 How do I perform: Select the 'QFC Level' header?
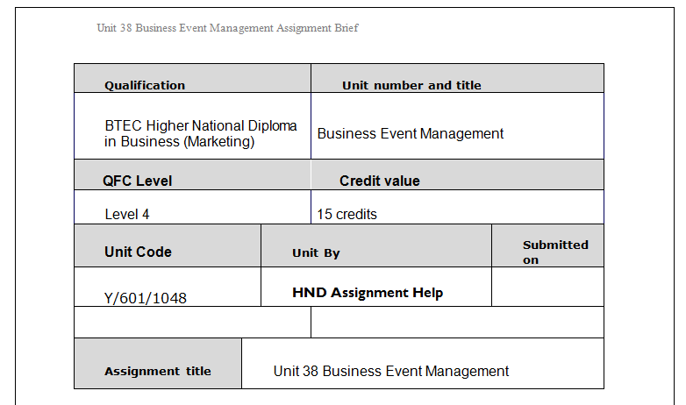tap(192, 174)
